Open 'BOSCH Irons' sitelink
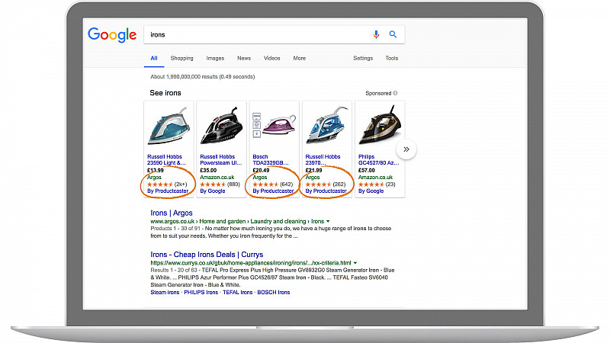The image size is (610, 343). pyautogui.click(x=274, y=293)
